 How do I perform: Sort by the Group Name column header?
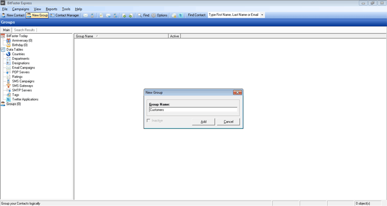click(121, 36)
